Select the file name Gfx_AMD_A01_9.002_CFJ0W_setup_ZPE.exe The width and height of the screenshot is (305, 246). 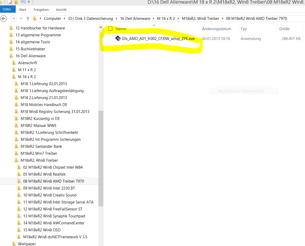click(x=158, y=39)
